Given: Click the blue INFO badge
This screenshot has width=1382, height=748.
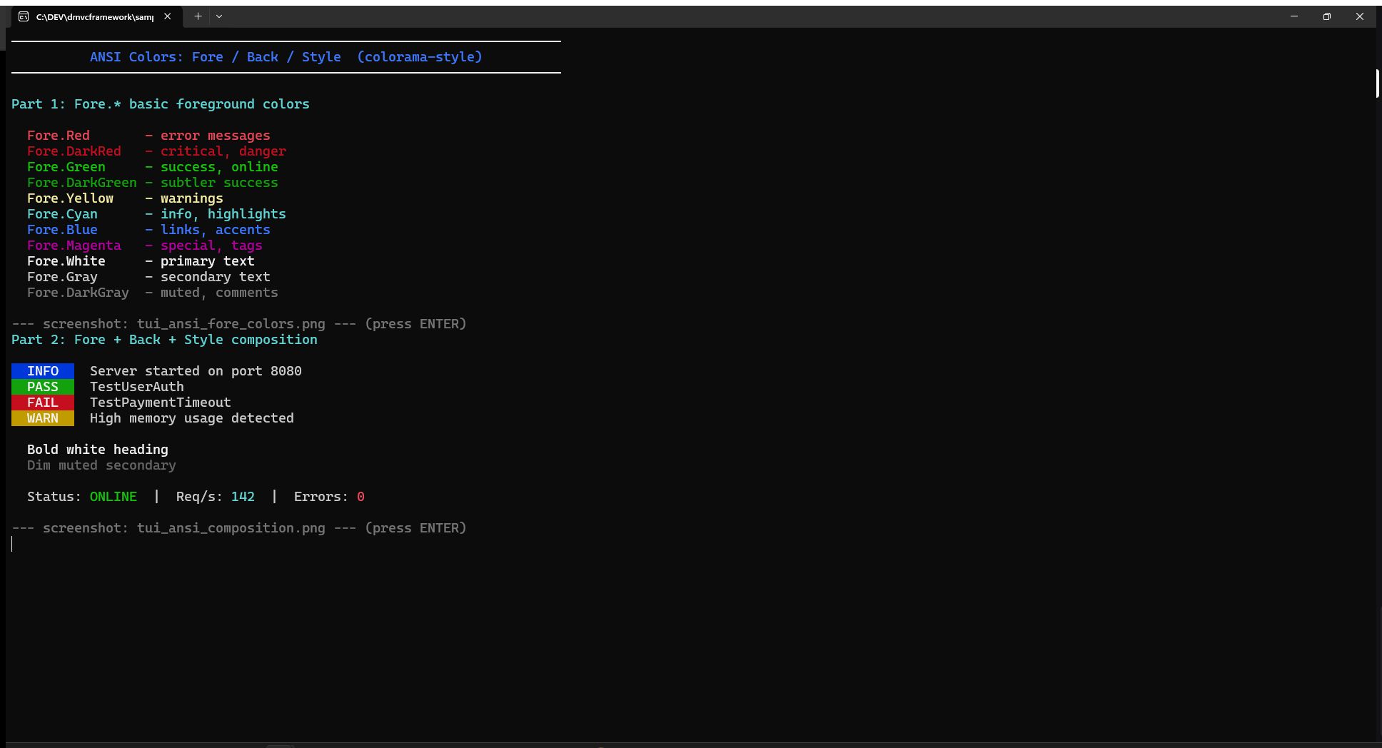Looking at the screenshot, I should point(43,371).
